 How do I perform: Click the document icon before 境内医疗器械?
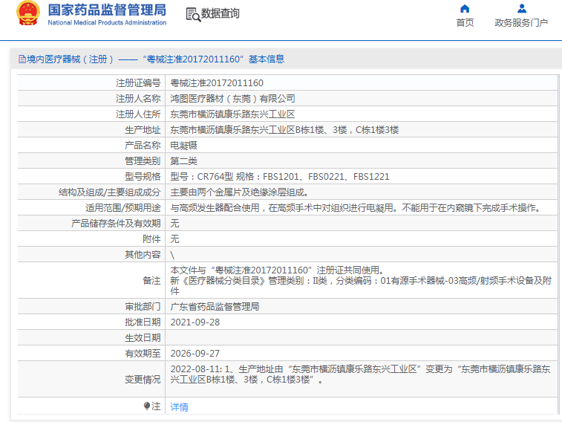pos(22,59)
